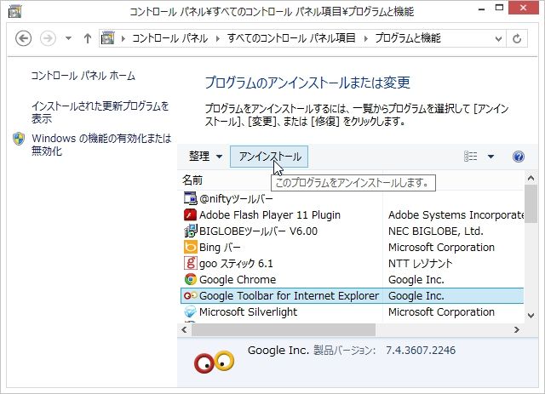Click the Google Chrome icon

click(190, 279)
